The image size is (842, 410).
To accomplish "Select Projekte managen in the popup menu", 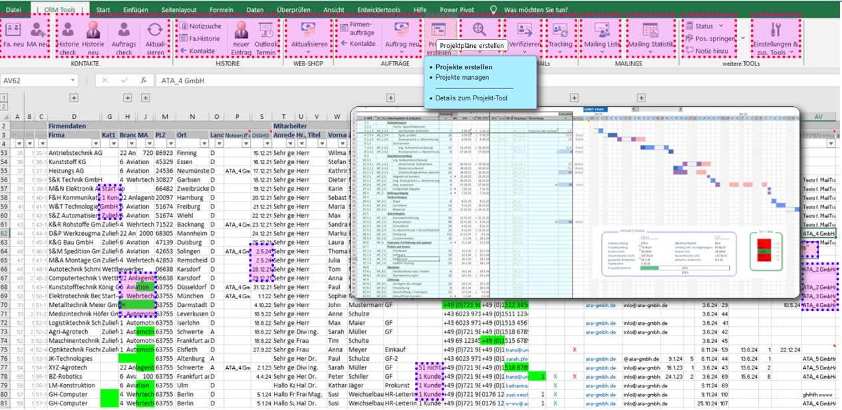I will pos(462,77).
